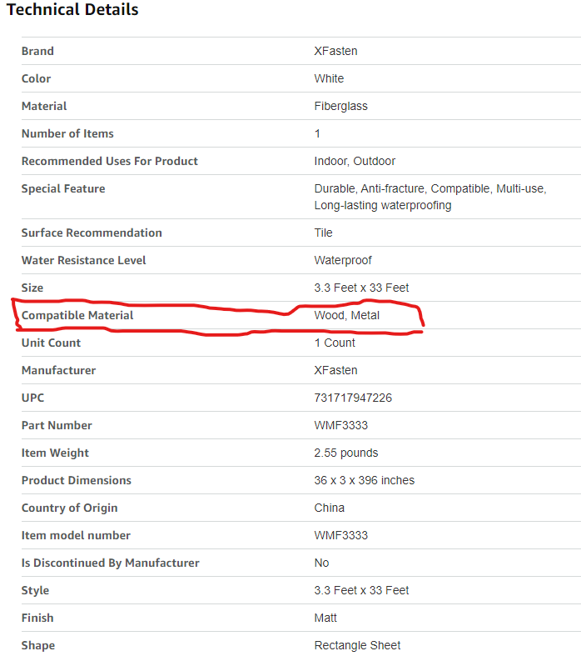Viewport: 581px width, 656px height.
Task: Click the circled Compatible Material label
Action: click(77, 315)
